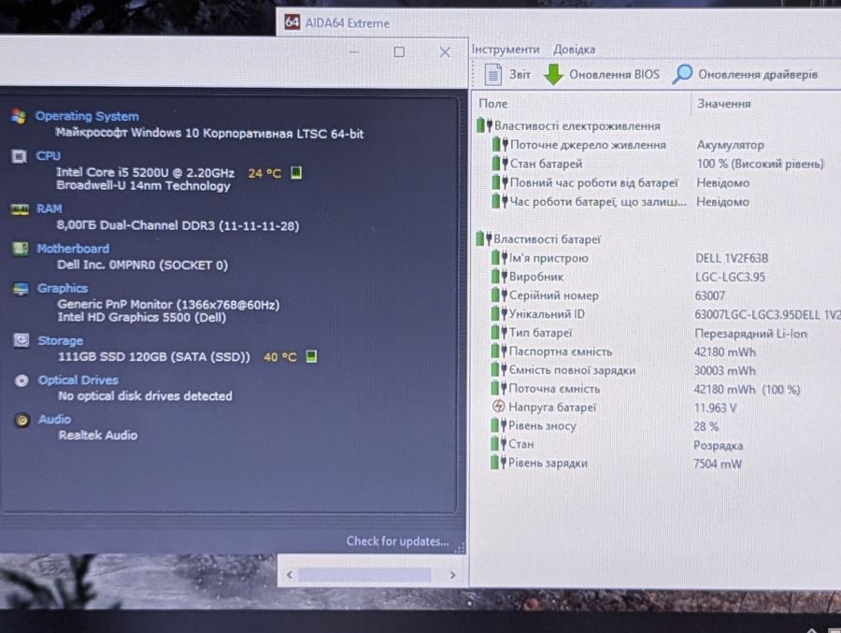Open the Operating System section link
Viewport: 841px width, 633px height.
87,116
